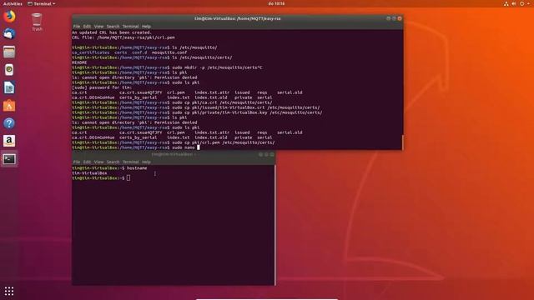Open the Help question-mark dock icon
534x300 pixels.
tap(9, 123)
